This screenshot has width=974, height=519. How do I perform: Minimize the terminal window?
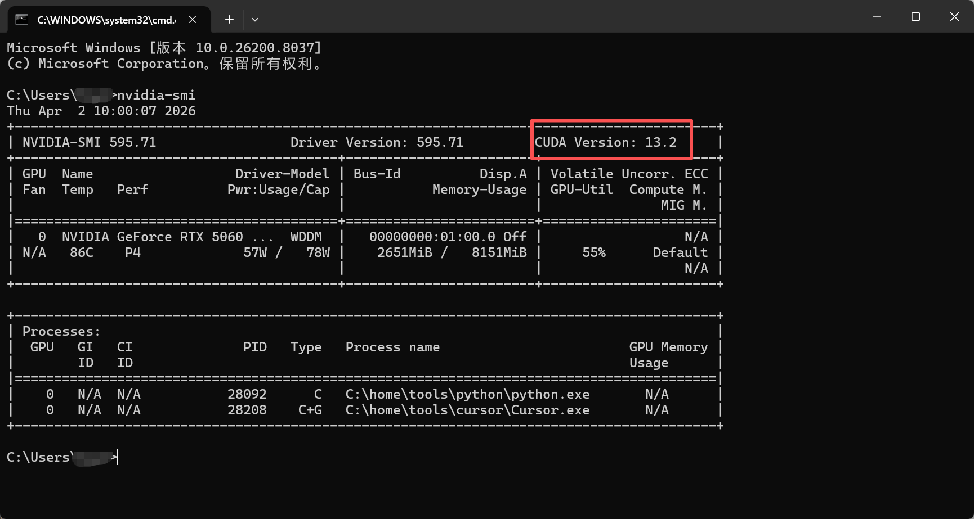pos(877,17)
